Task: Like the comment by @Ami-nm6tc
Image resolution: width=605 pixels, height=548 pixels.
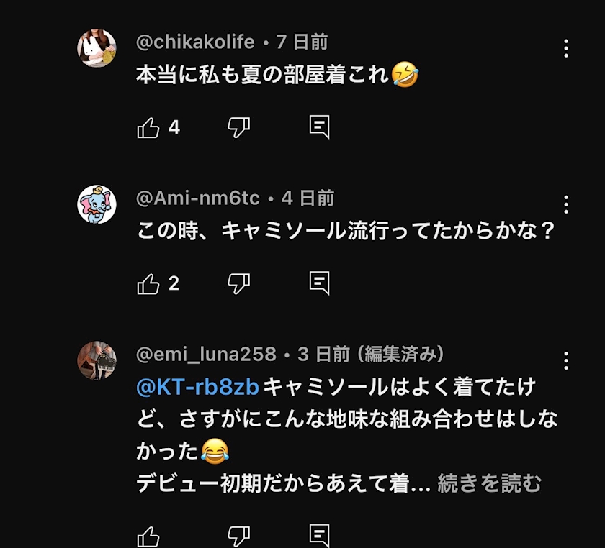Action: point(148,284)
